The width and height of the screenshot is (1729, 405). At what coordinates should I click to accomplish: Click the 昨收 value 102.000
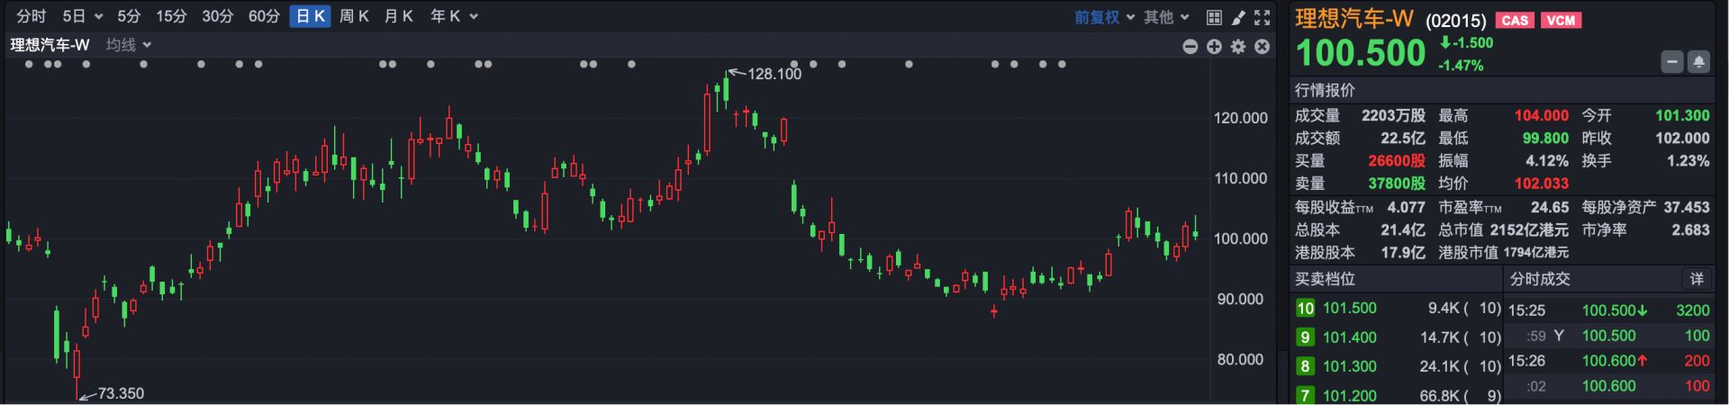1682,138
